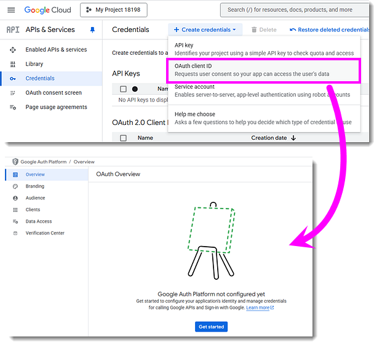374x342 pixels.
Task: Click the Page usage agreements icon
Action: coord(13,107)
